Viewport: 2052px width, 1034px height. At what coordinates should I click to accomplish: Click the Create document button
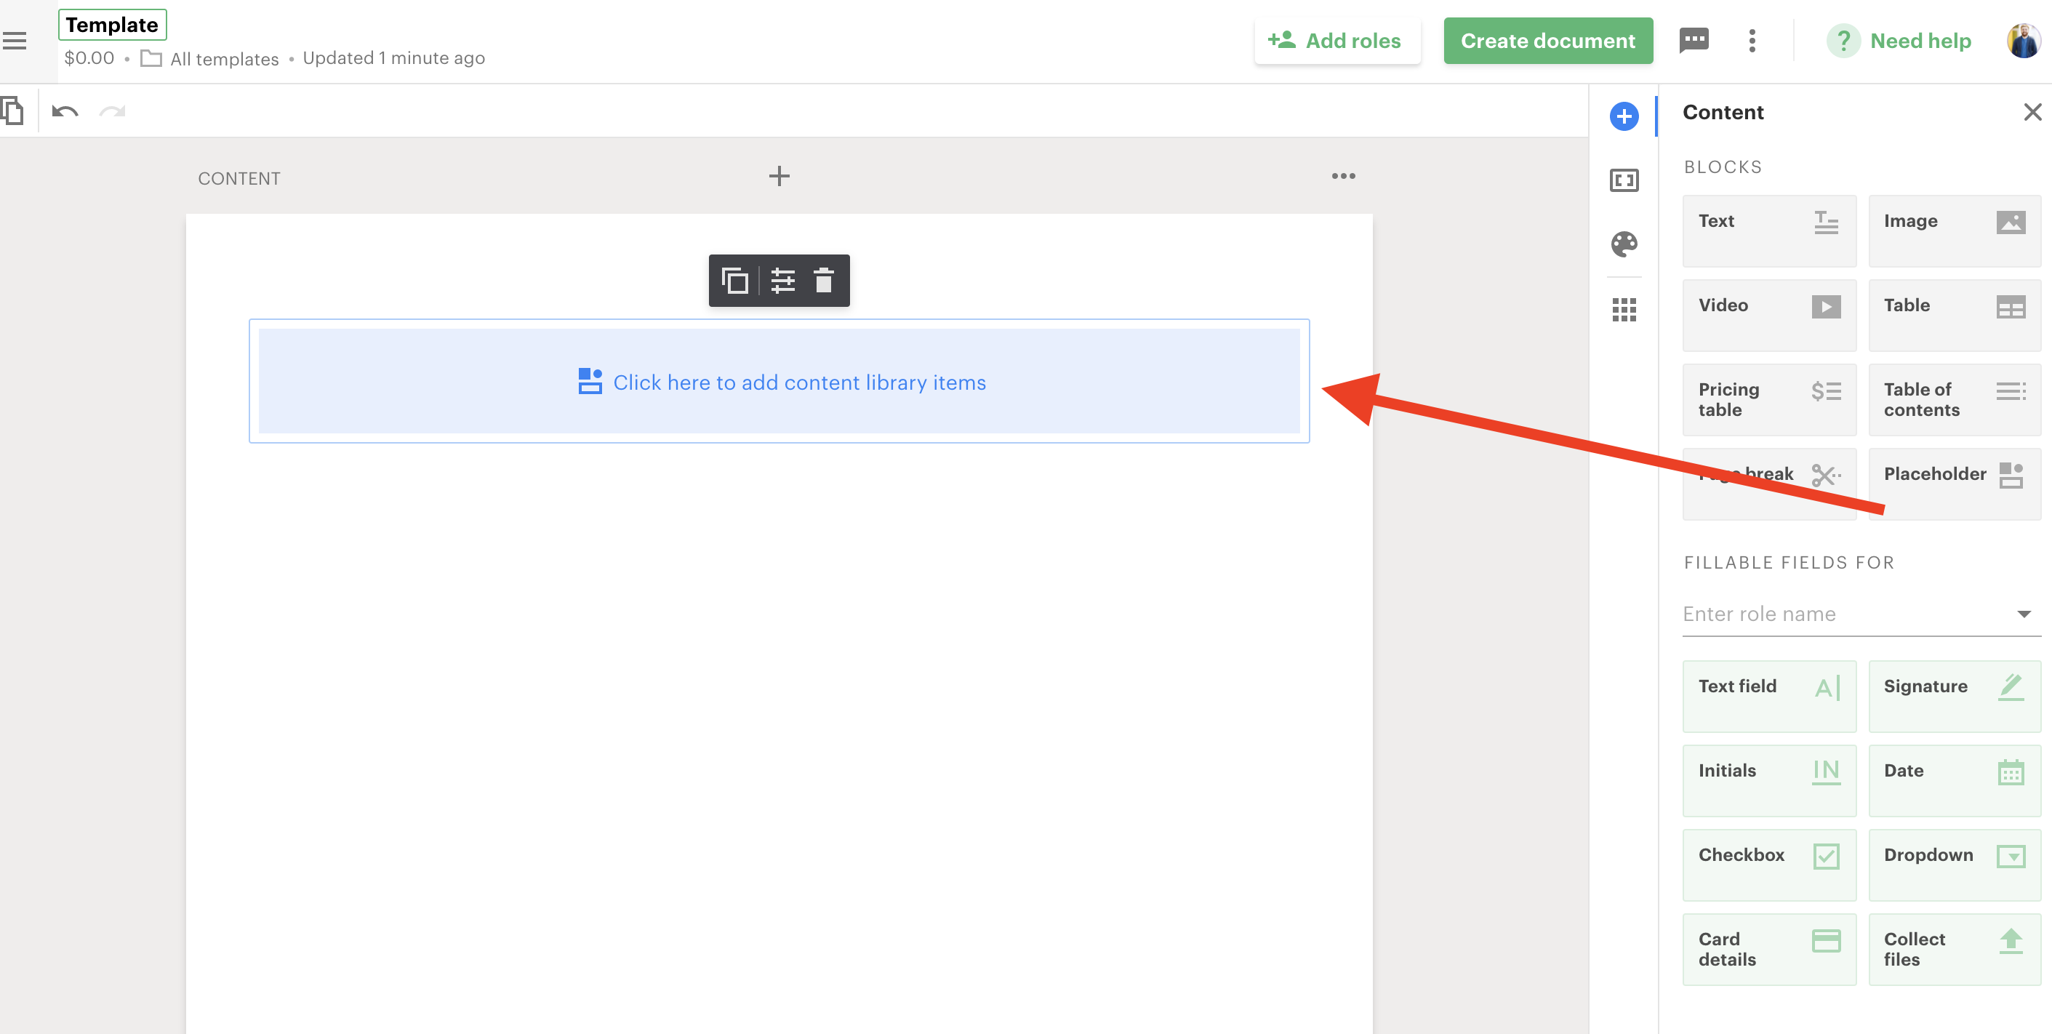click(x=1547, y=41)
